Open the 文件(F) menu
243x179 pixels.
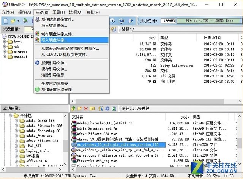(x=8, y=12)
